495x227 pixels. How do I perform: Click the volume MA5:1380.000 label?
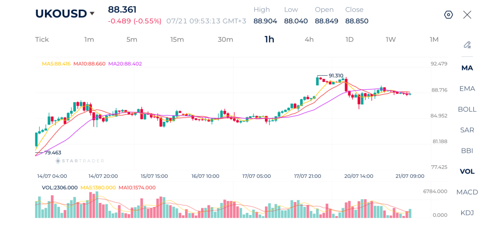coord(98,187)
